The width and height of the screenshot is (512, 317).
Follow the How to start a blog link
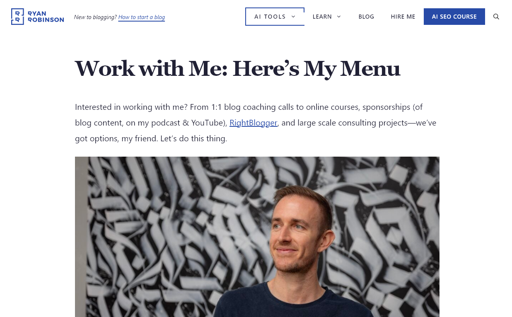(x=142, y=17)
